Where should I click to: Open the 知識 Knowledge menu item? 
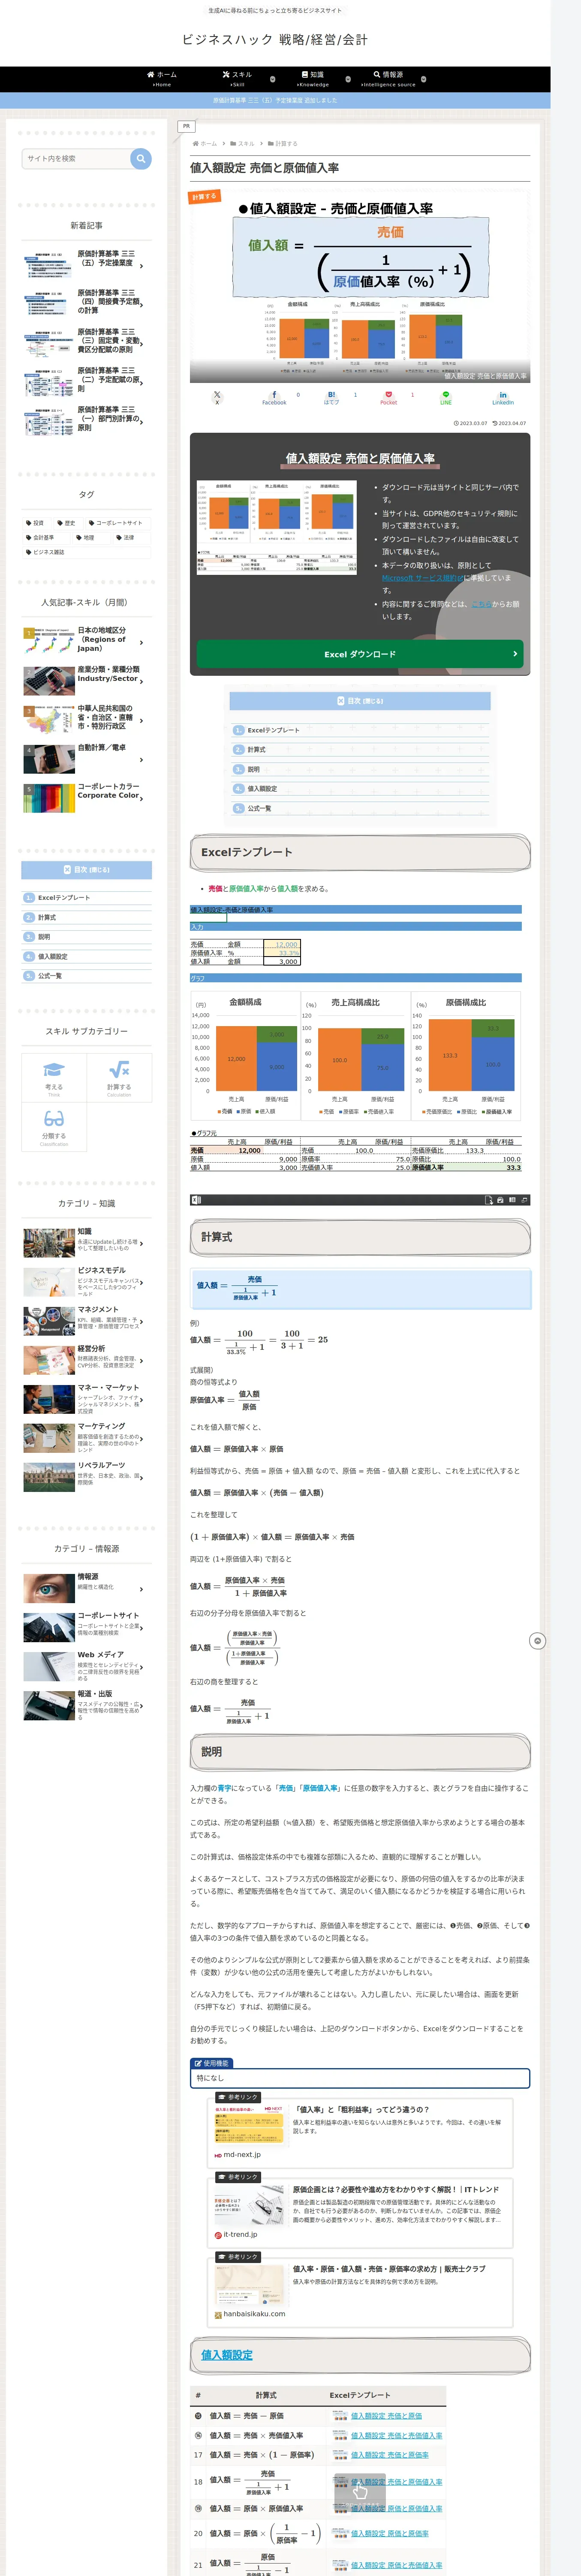(x=313, y=79)
